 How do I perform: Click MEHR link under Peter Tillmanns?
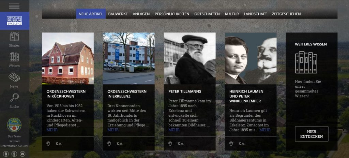(174, 130)
